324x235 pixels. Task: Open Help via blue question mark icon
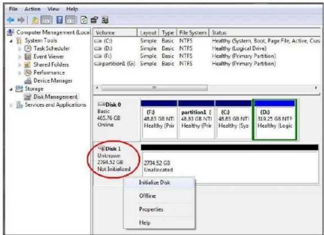point(59,20)
